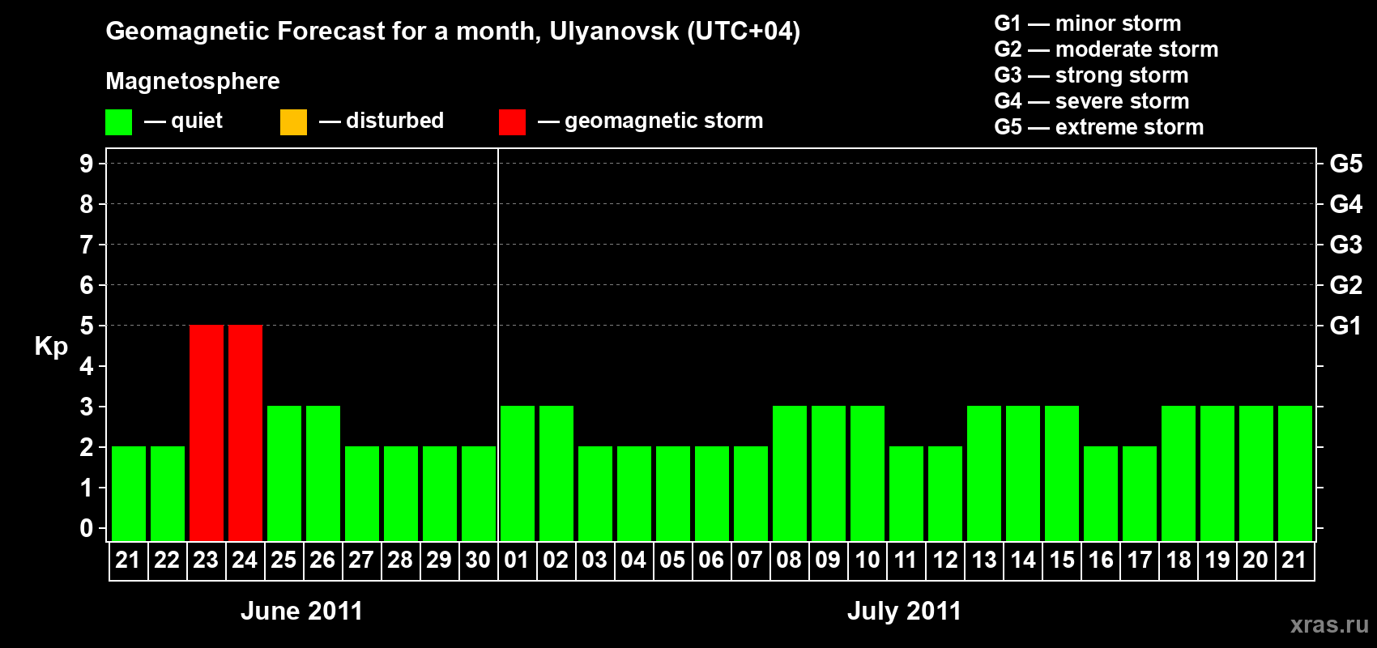Viewport: 1377px width, 648px height.
Task: Click the red bar for June 24
Action: pyautogui.click(x=245, y=433)
